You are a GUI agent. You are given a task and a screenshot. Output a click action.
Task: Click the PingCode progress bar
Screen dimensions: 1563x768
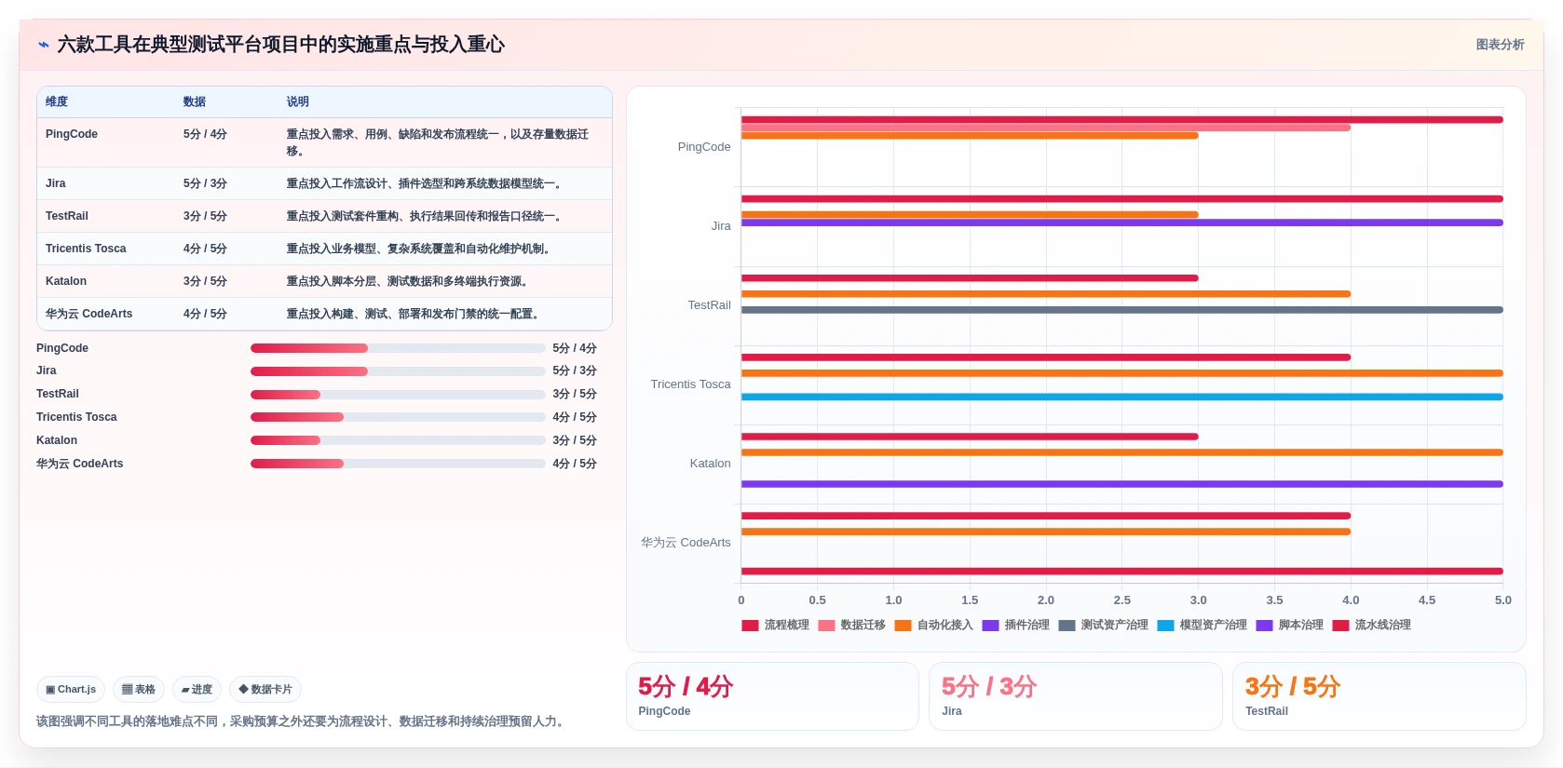(398, 348)
